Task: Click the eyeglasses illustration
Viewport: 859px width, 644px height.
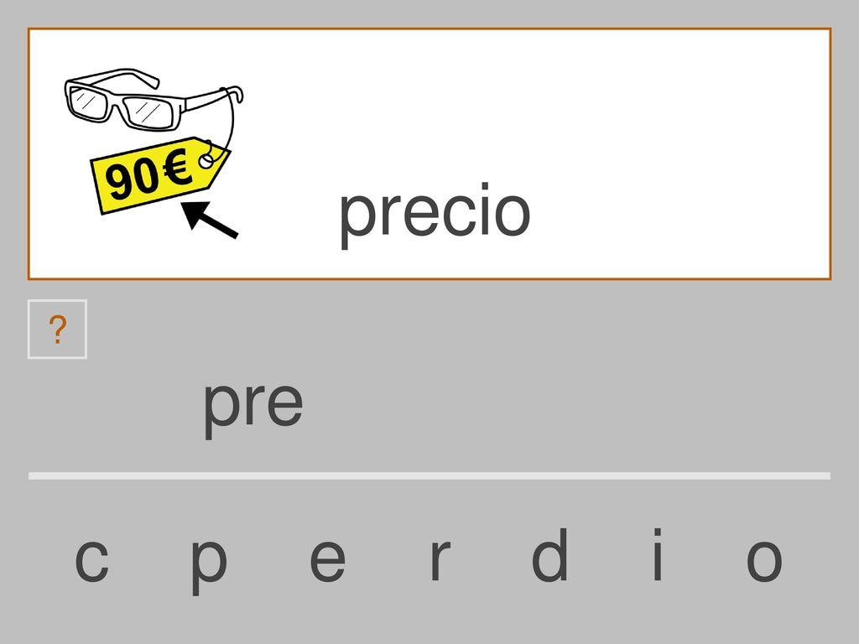Action: [x=154, y=100]
